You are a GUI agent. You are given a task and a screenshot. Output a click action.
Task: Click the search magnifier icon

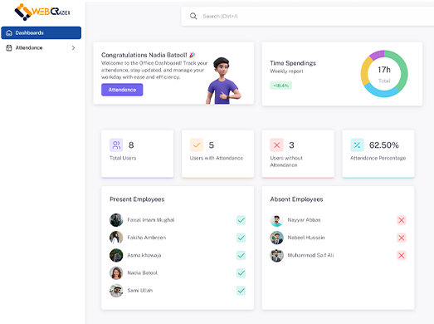tap(193, 16)
